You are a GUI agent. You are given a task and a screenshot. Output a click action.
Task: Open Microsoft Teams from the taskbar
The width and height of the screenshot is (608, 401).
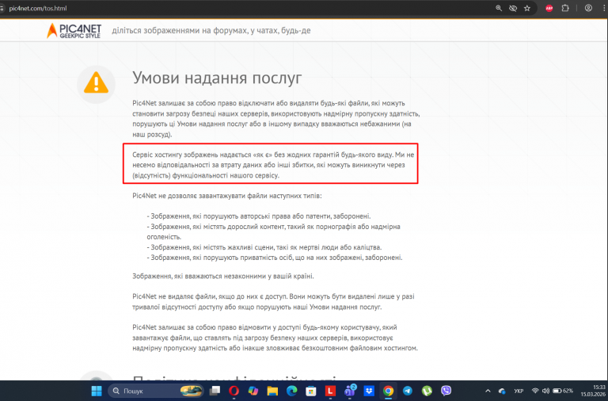350,391
